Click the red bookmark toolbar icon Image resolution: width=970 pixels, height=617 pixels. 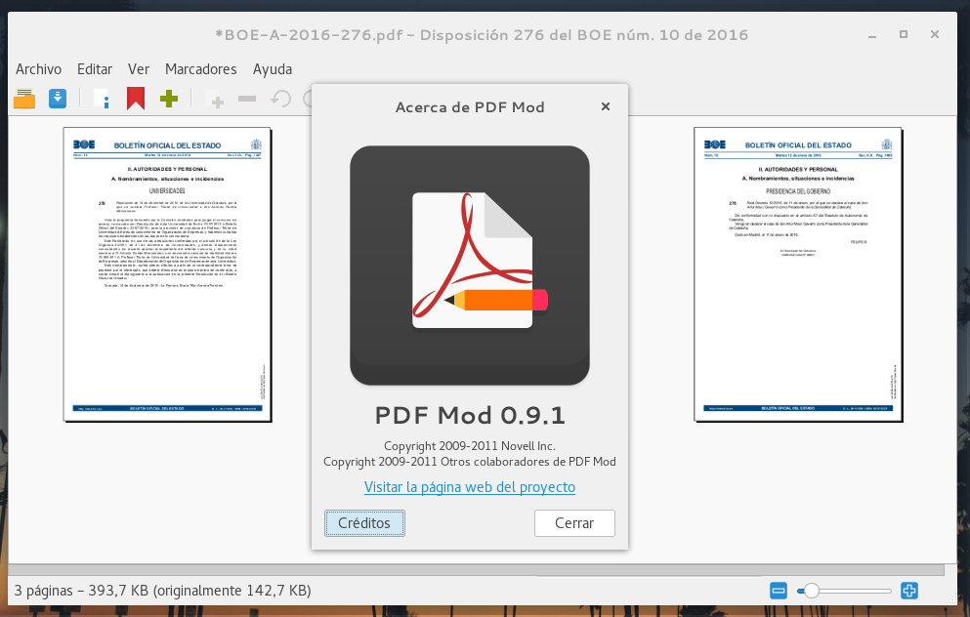[136, 99]
